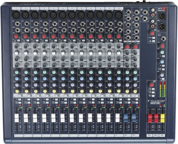Screen dimensions: 178x144
Task: Select the channel 7 label strip at the bottom
Action: tap(72, 135)
